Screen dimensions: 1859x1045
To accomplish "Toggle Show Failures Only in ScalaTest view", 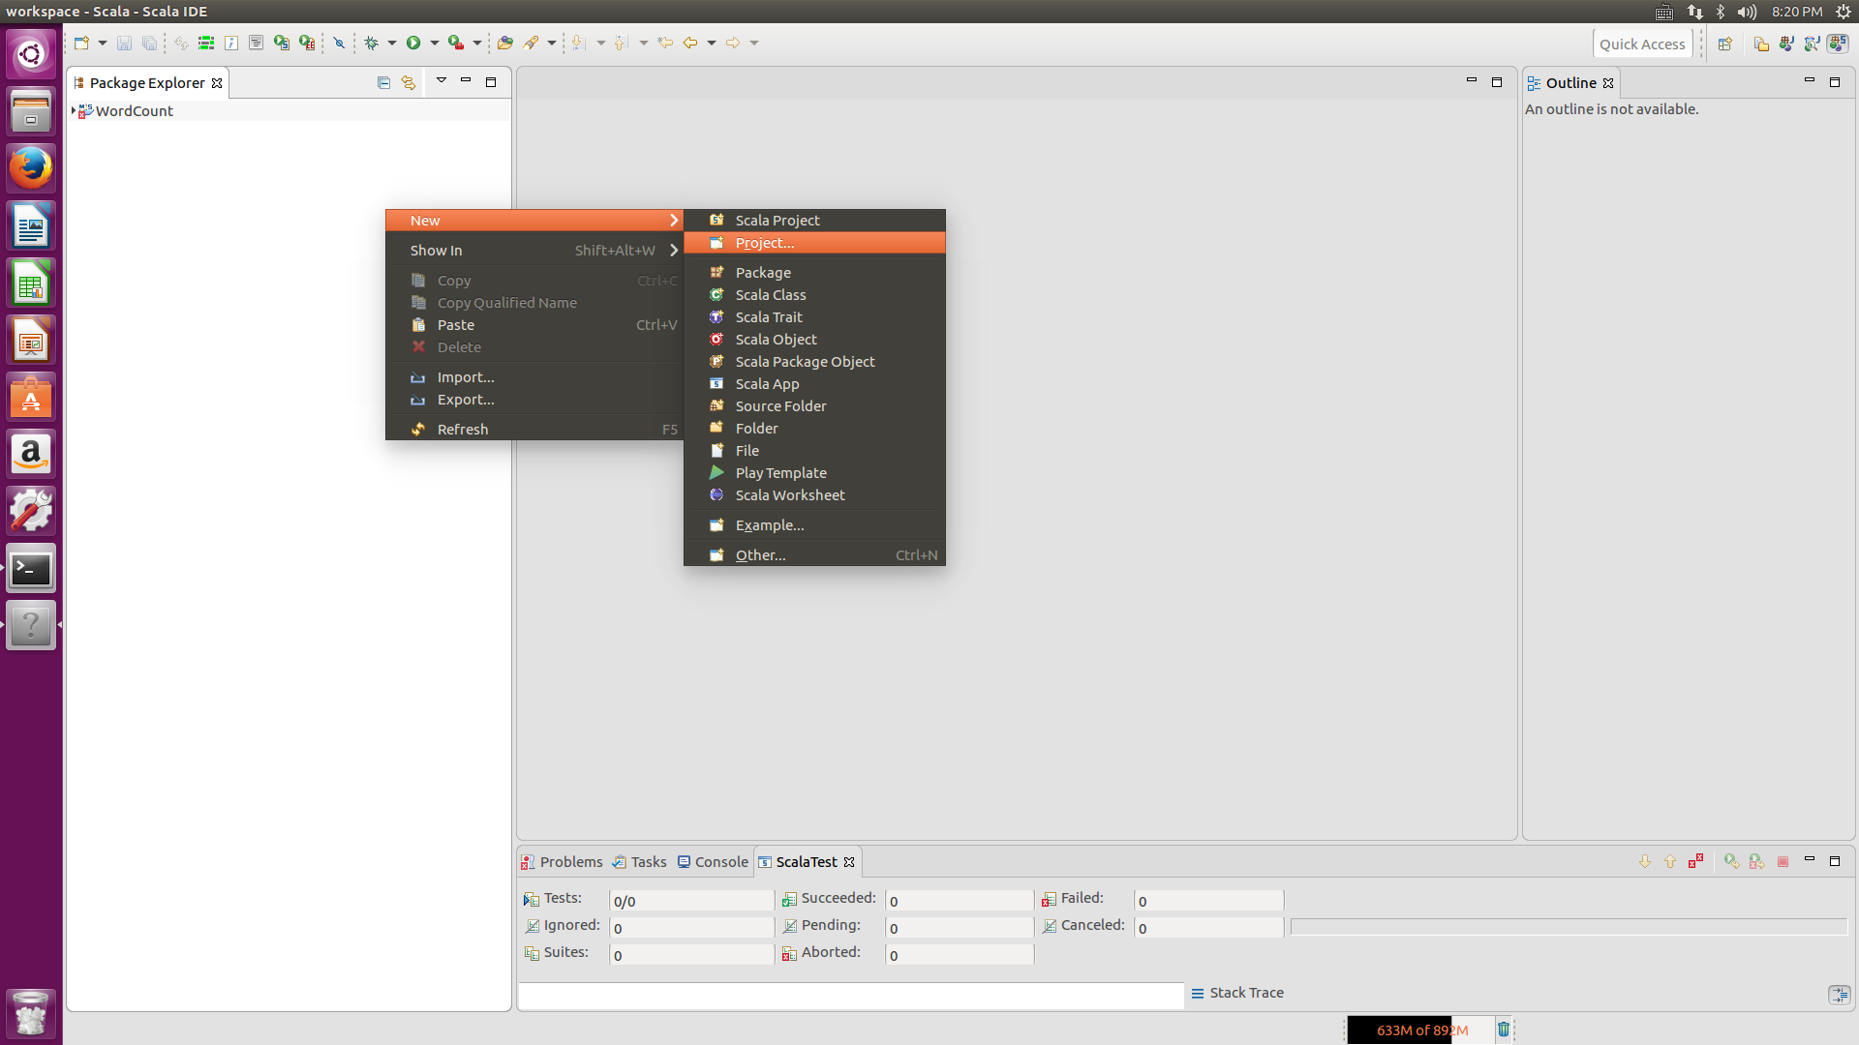I will (x=1695, y=861).
